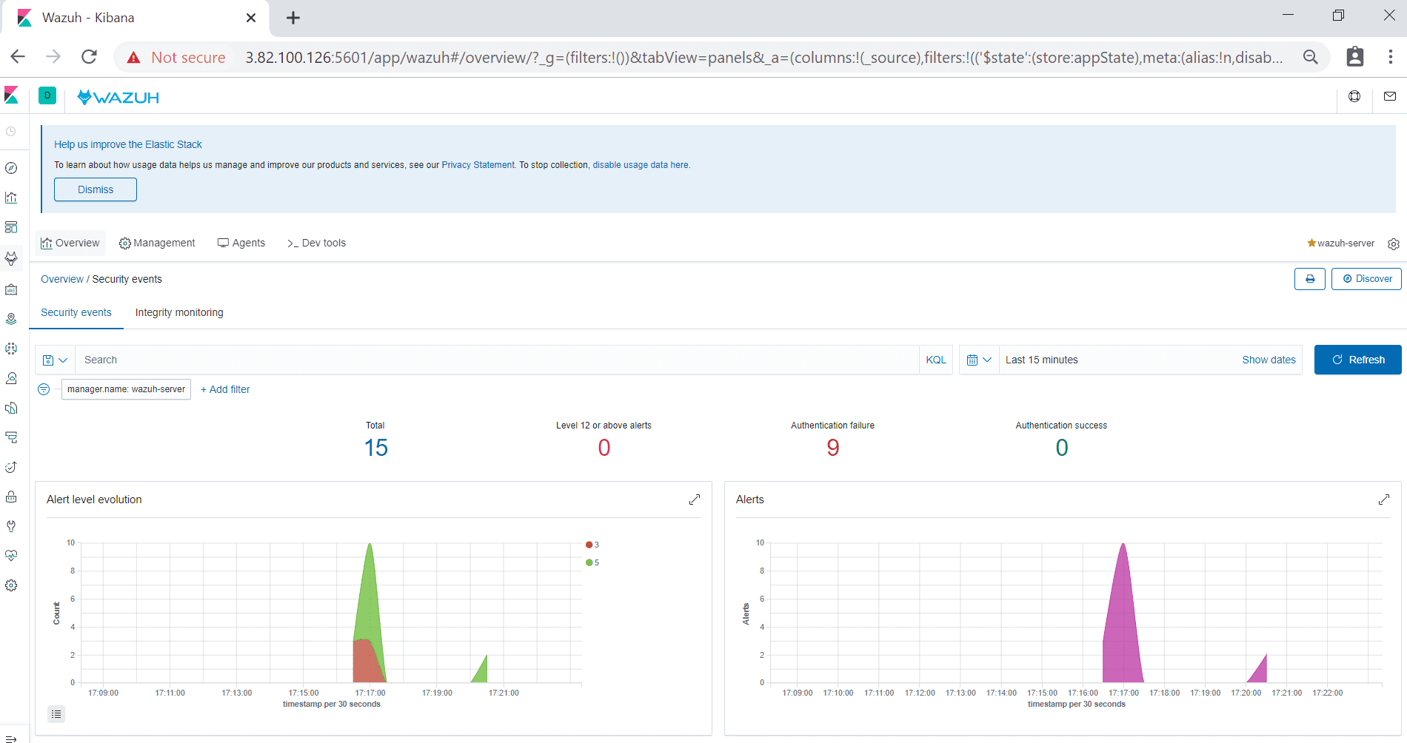Click the manager.name: wazuh-server filter pill
Viewport: 1407px width, 743px height.
point(126,389)
